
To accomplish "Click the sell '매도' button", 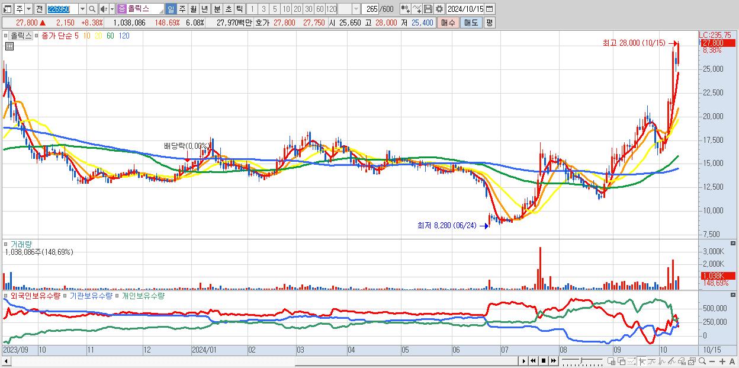I will (471, 23).
